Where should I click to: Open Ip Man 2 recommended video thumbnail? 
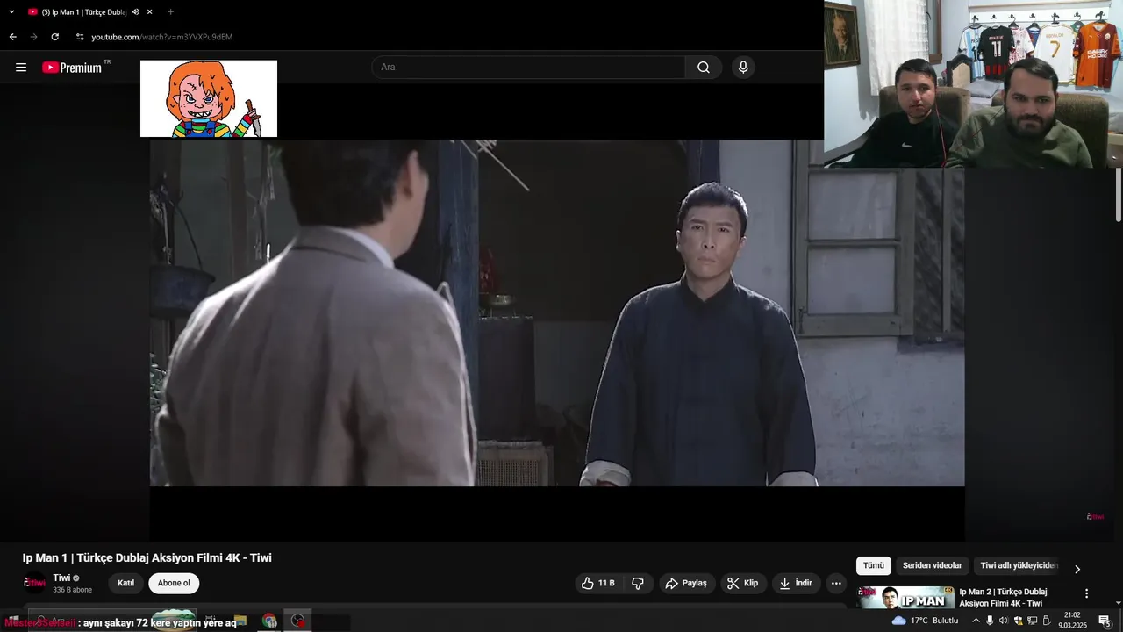coord(905,597)
